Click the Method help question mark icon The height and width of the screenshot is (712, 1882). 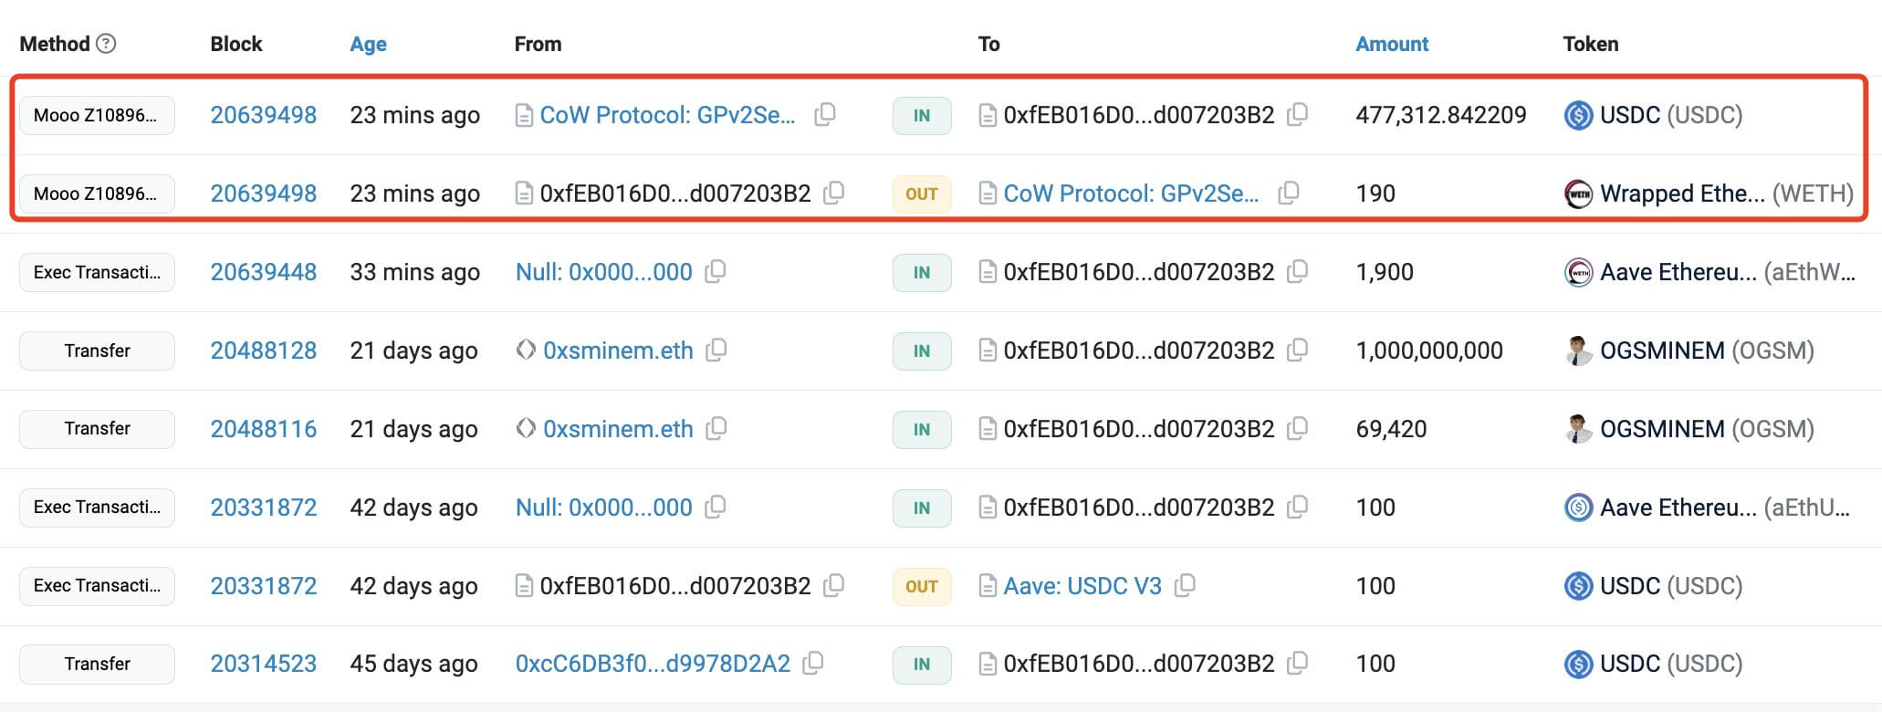(106, 44)
